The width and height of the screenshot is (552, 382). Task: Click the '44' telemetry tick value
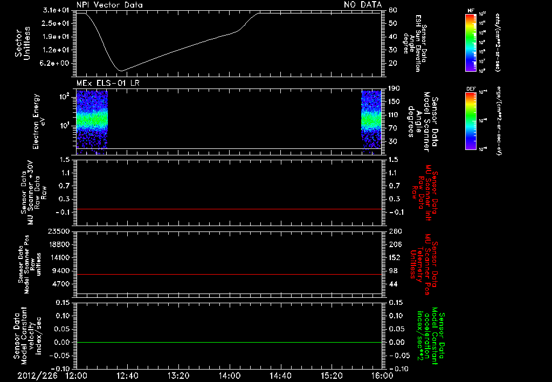[x=393, y=284]
